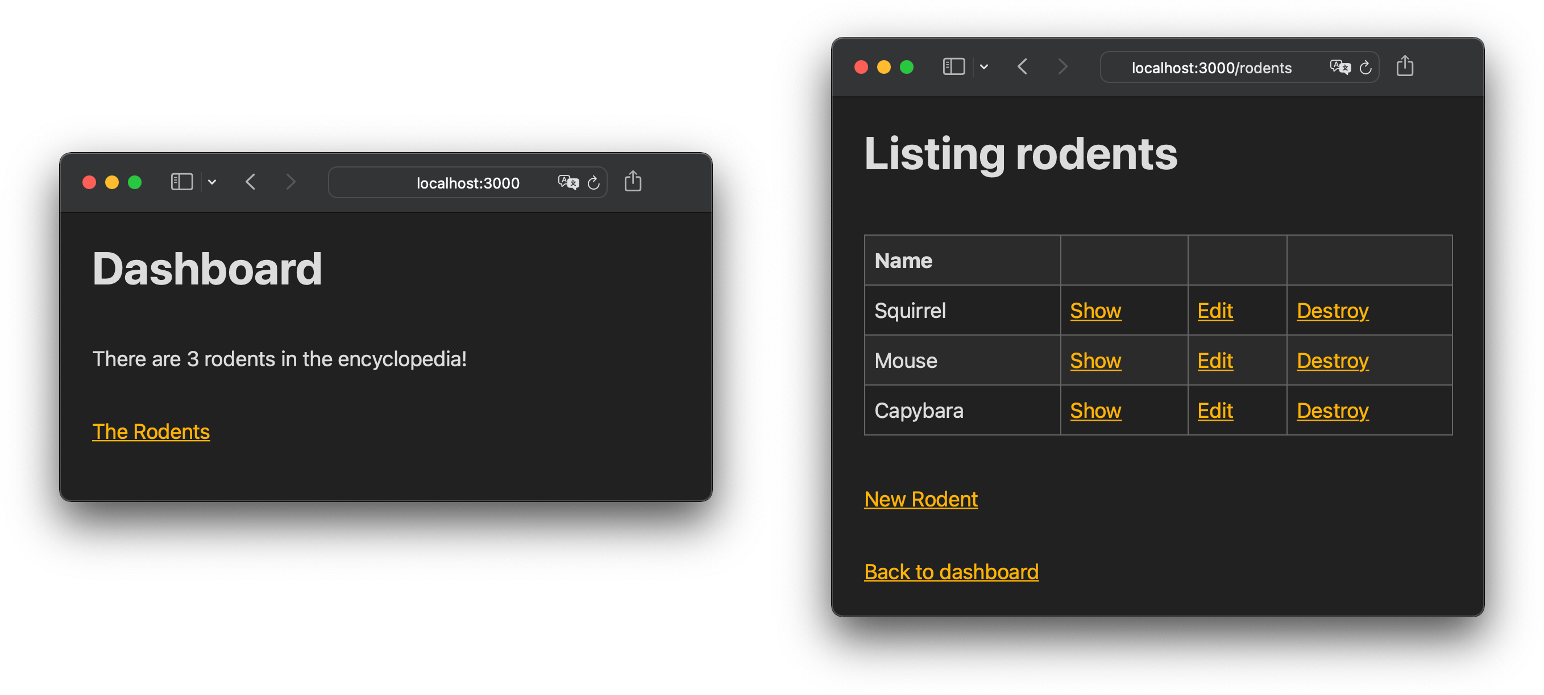Click the translate dropdown in the rodents address bar

(x=1340, y=67)
